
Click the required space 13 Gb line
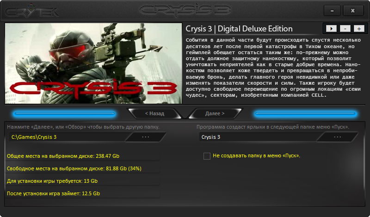(x=52, y=181)
